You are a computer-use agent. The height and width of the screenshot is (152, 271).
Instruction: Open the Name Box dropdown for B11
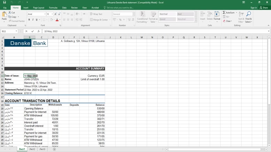coord(16,31)
